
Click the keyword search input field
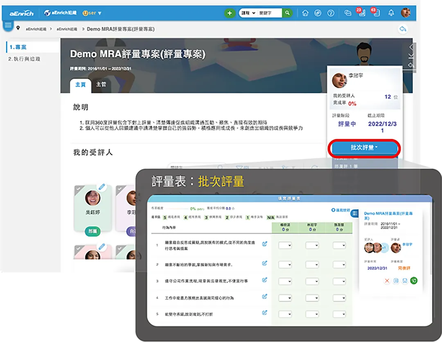[270, 13]
